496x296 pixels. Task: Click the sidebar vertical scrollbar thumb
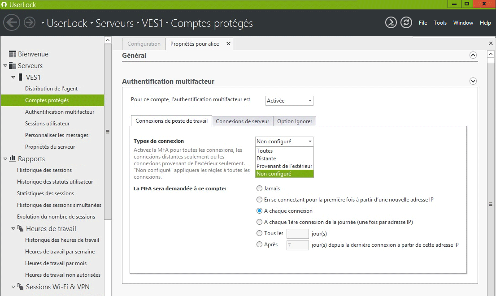click(x=108, y=131)
